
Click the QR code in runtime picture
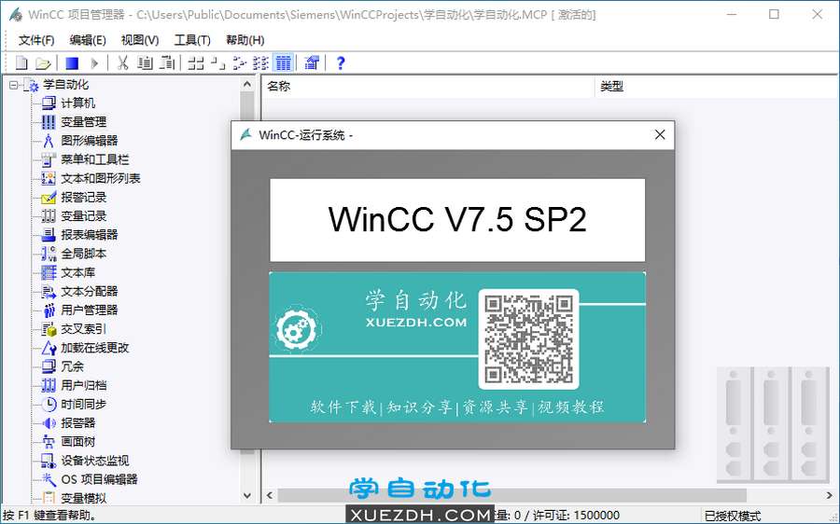(x=529, y=338)
